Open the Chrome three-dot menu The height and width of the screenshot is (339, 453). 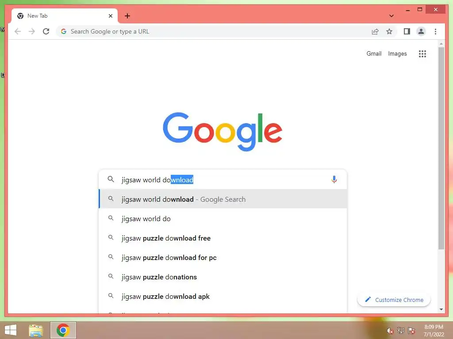pyautogui.click(x=435, y=31)
